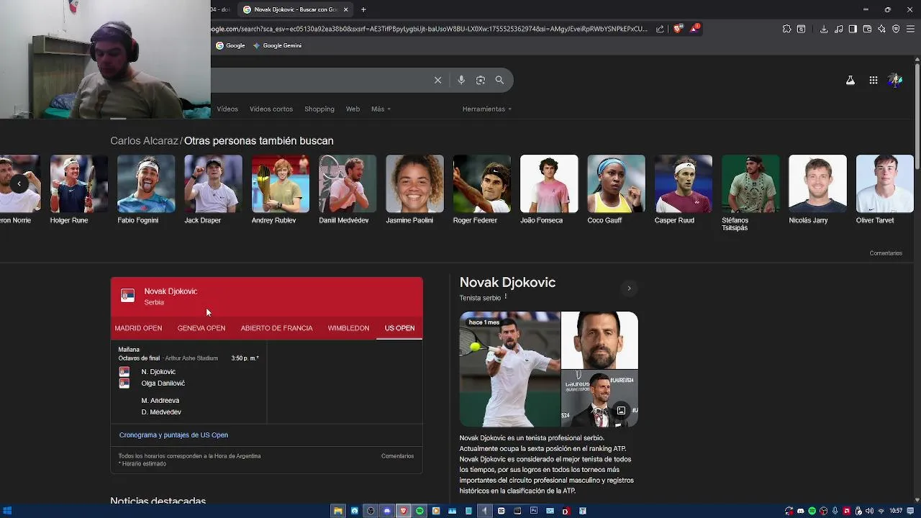Open Cronograma y puntajes de US Open

pos(173,435)
